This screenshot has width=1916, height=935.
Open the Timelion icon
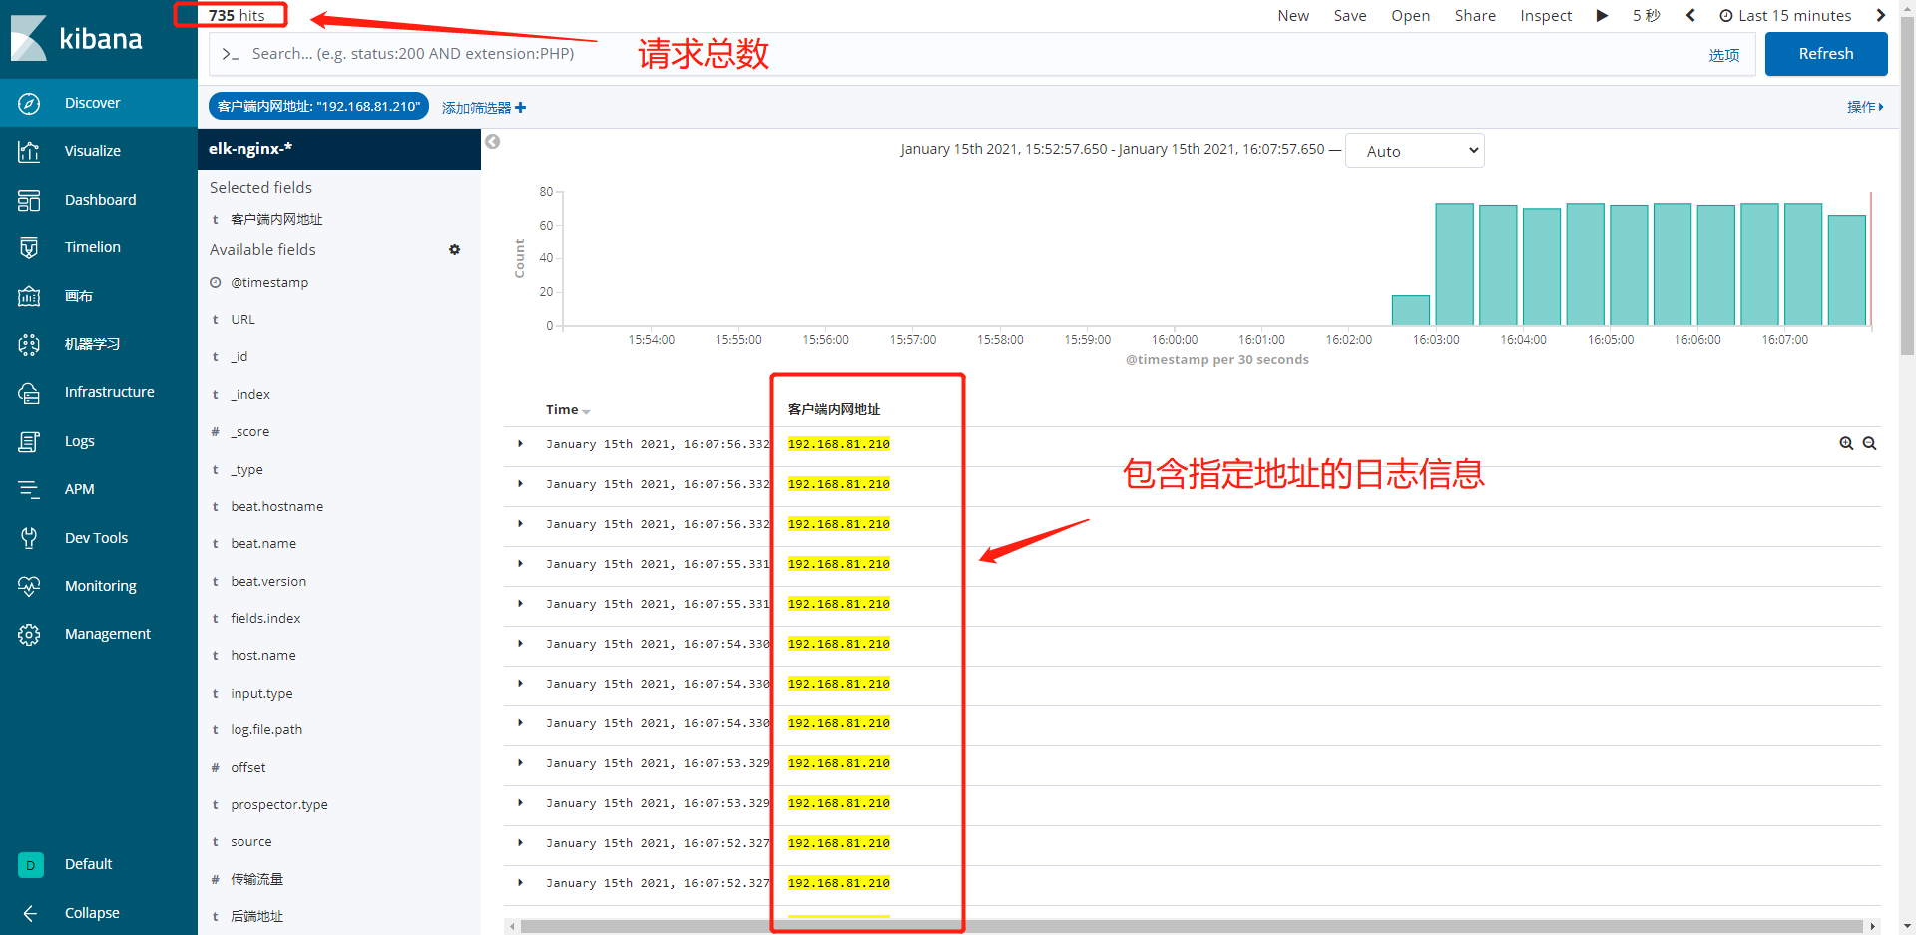click(x=29, y=246)
